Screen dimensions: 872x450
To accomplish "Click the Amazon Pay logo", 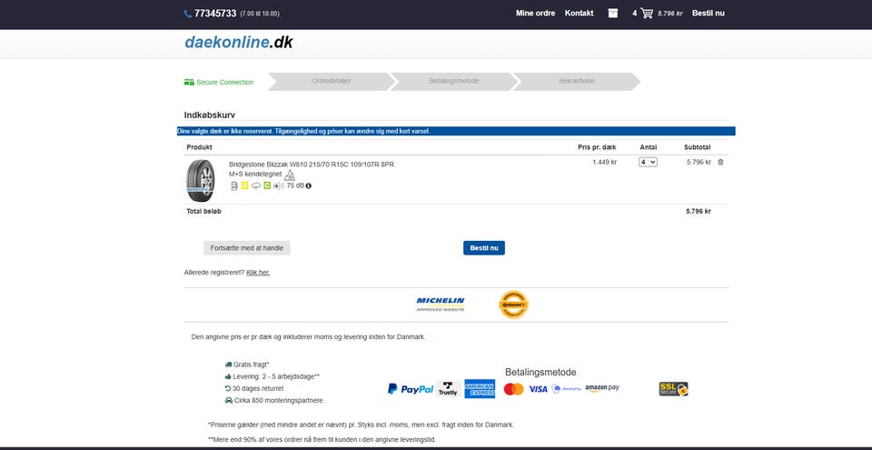I will [602, 388].
